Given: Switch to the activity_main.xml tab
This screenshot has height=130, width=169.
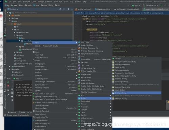Looking at the screenshot, I should (84, 9).
